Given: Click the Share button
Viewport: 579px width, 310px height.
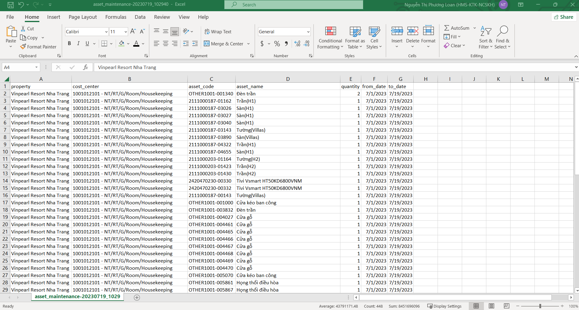Looking at the screenshot, I should pos(564,17).
